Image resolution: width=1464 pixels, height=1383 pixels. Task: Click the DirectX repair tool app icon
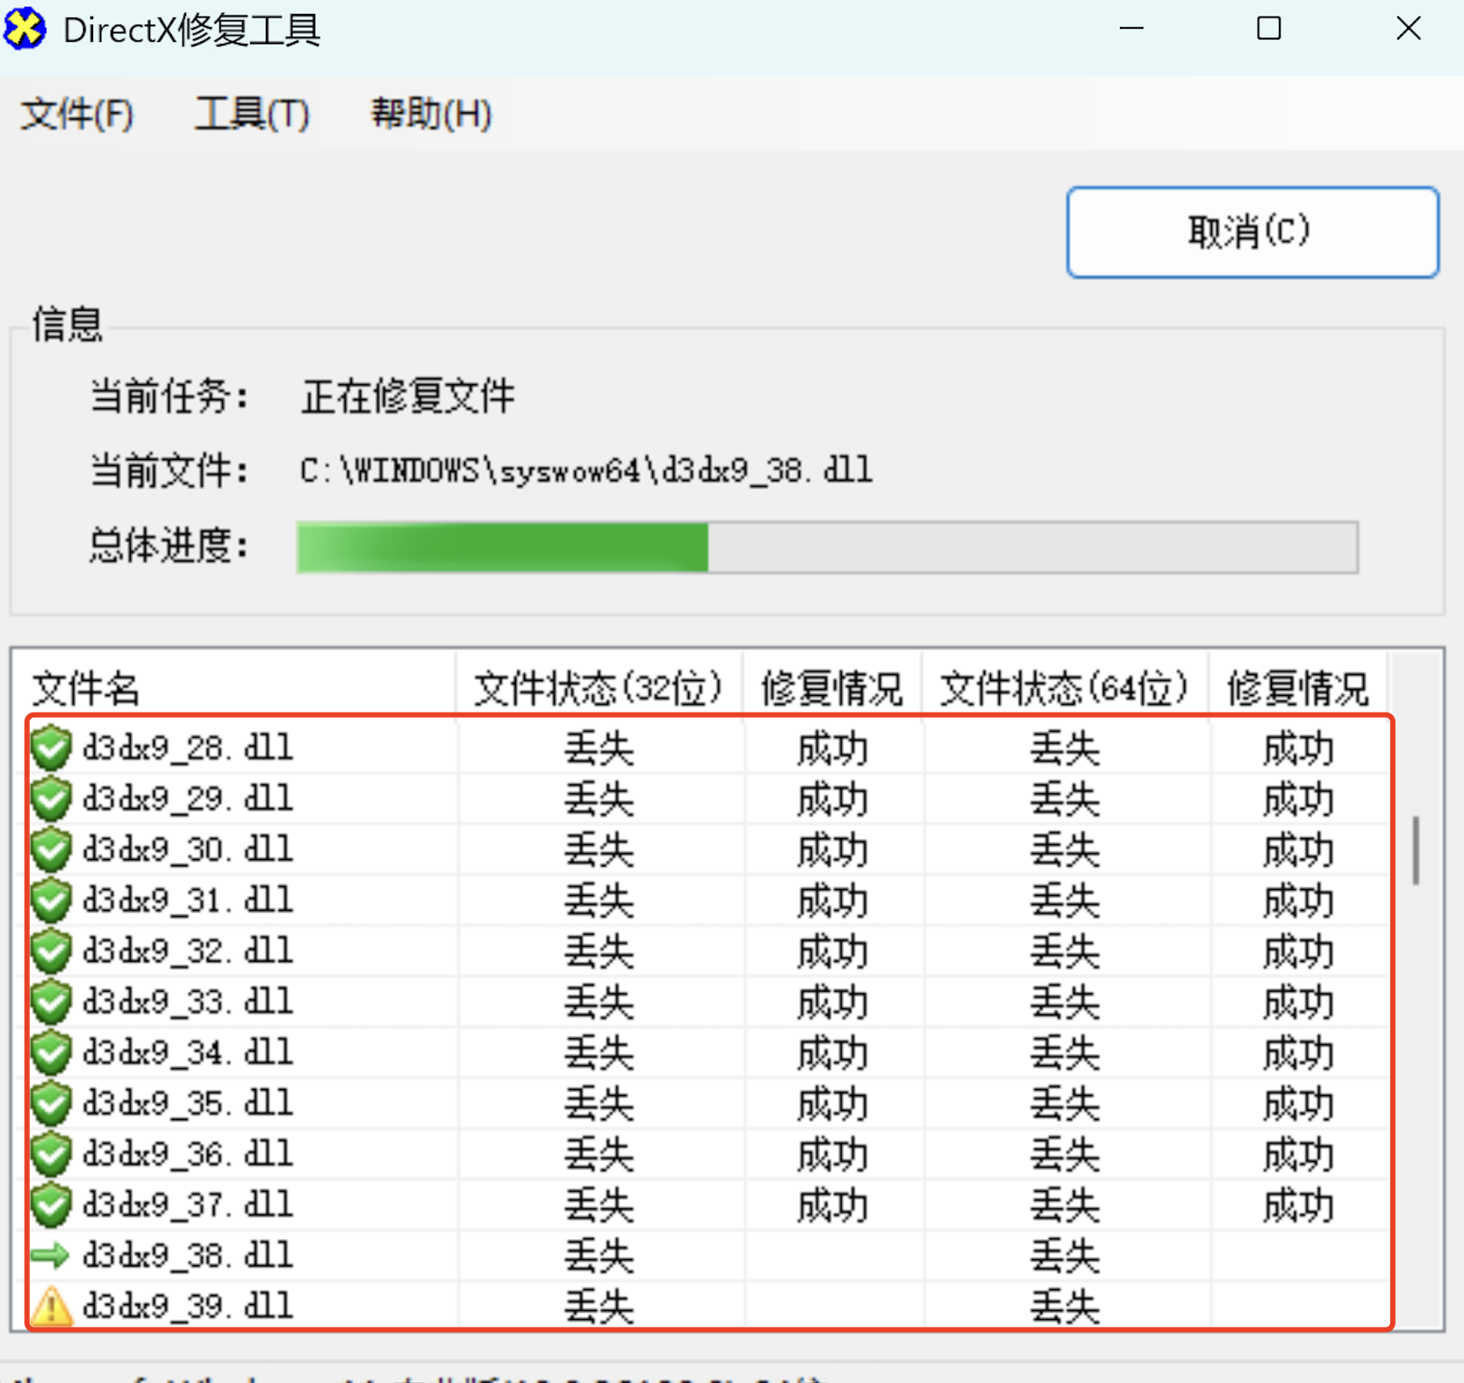pyautogui.click(x=25, y=29)
